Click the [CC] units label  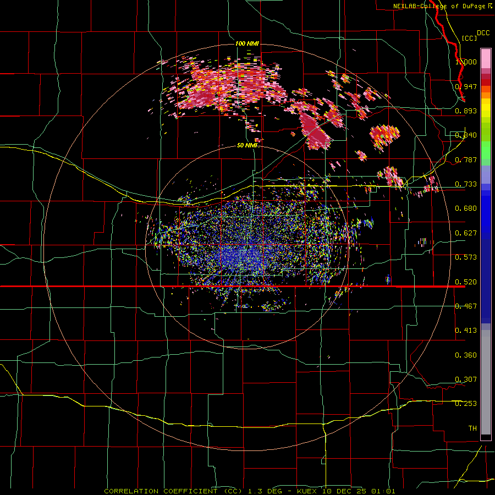(469, 38)
